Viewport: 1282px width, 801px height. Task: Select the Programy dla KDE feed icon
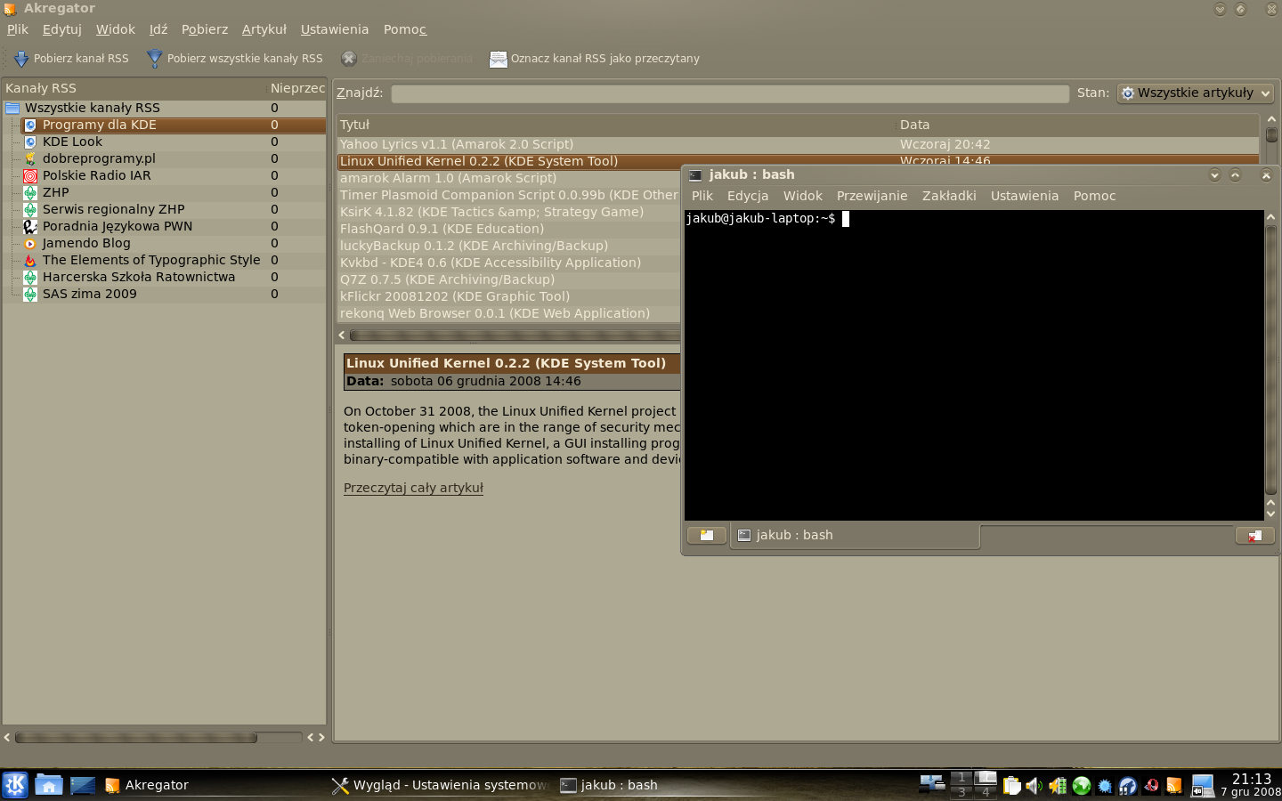(30, 125)
